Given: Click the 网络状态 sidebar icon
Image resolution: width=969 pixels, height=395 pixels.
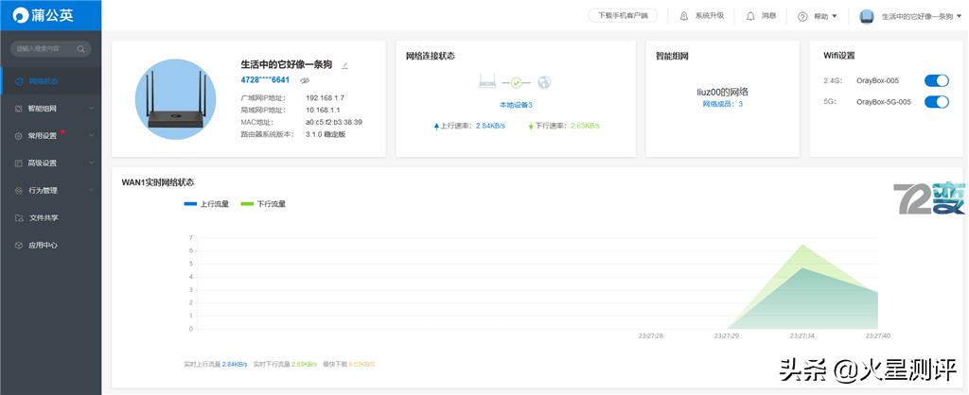Looking at the screenshot, I should [19, 81].
